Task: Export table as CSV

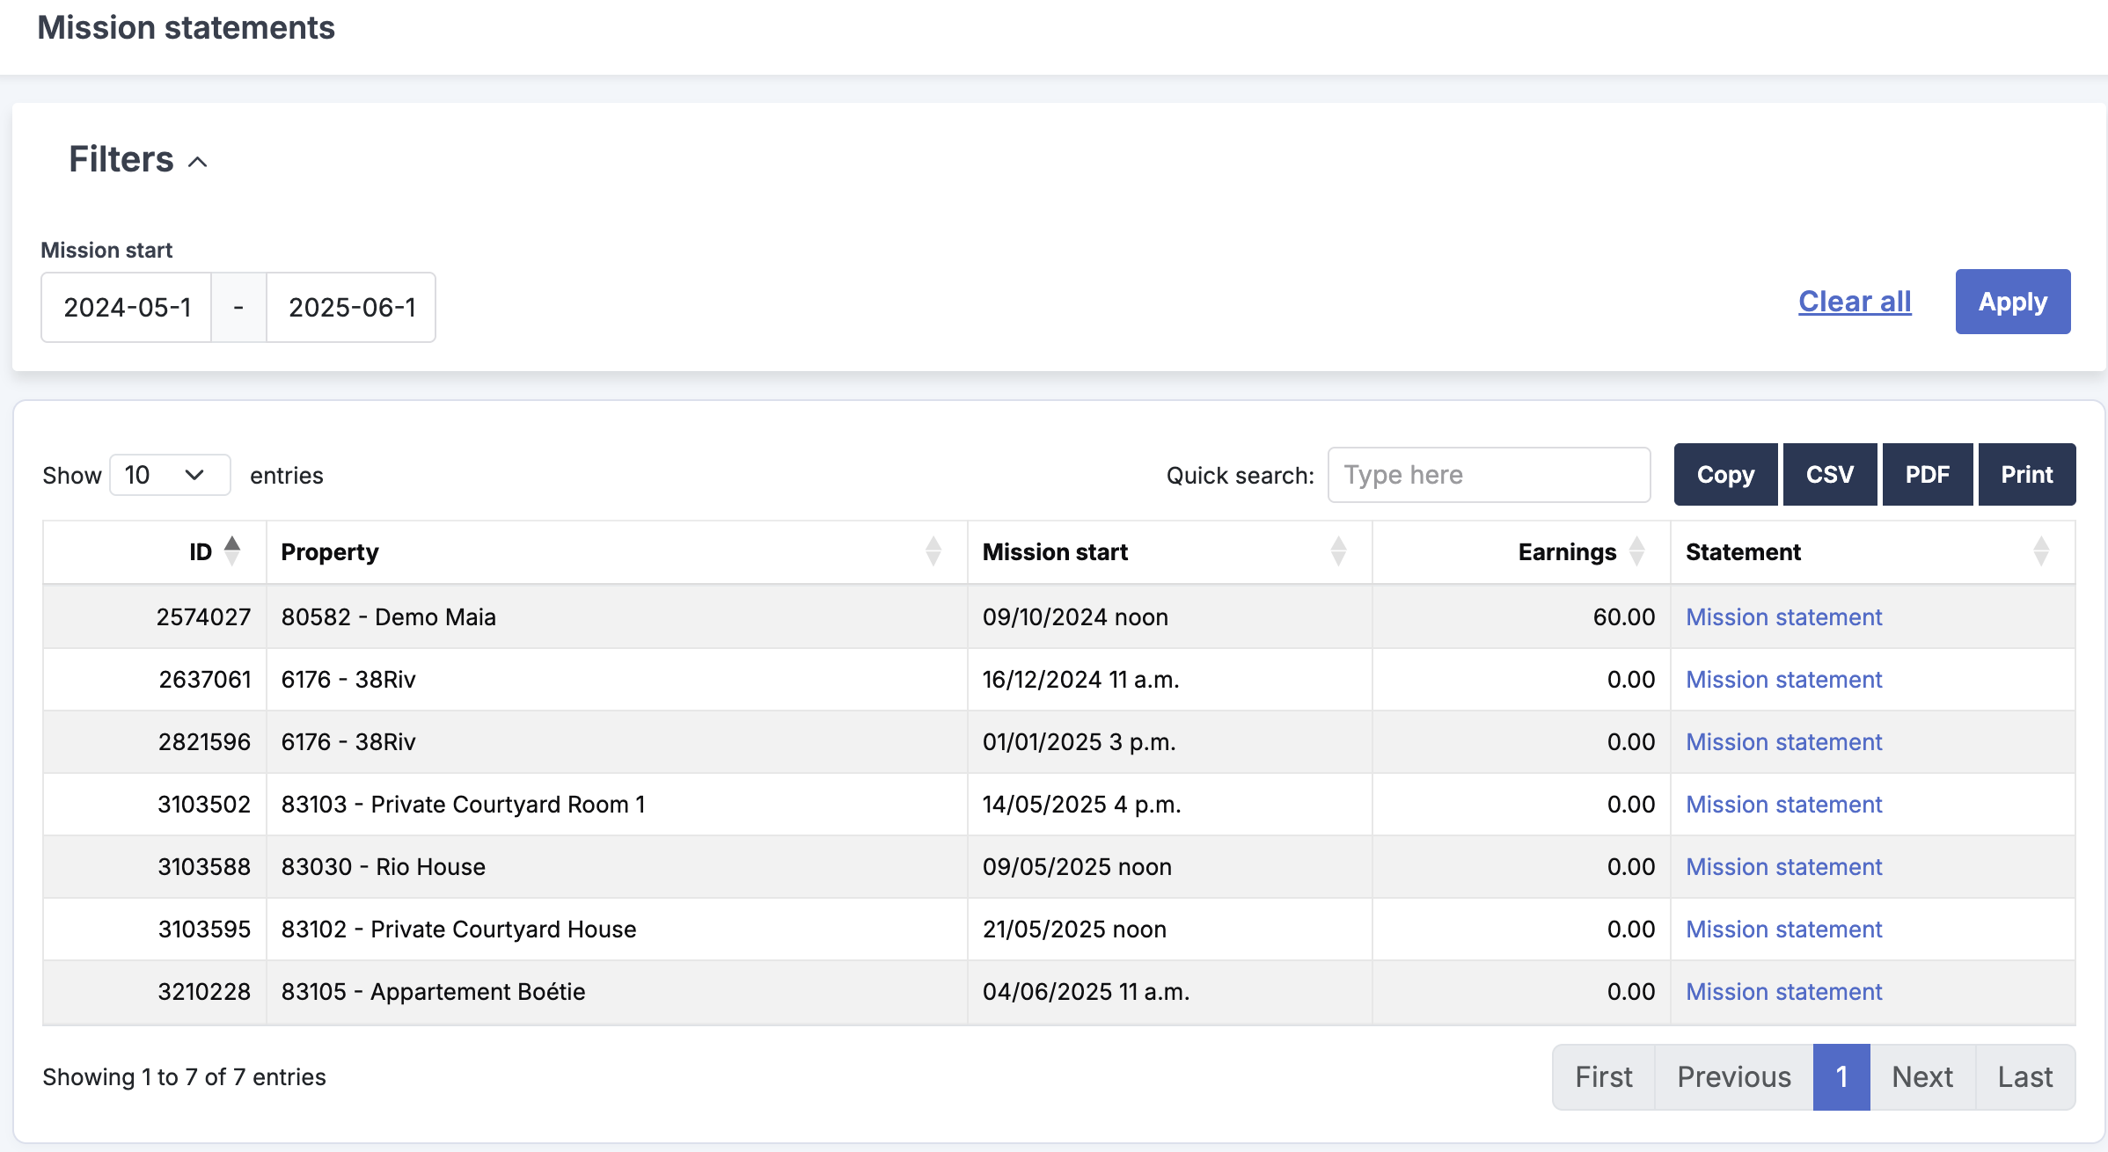Action: click(1830, 475)
